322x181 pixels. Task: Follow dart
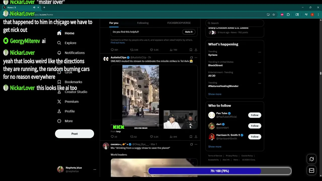click(x=255, y=126)
